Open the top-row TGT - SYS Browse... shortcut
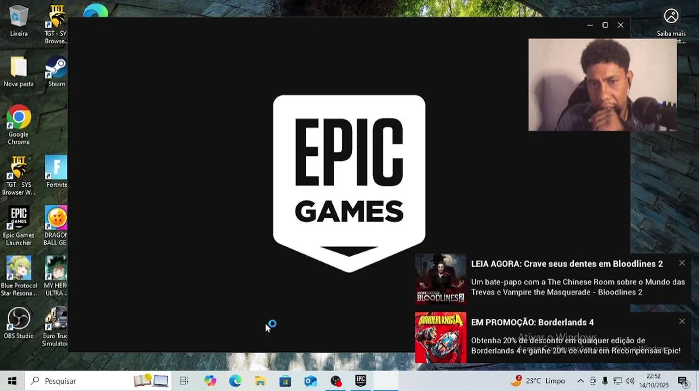 [56, 25]
